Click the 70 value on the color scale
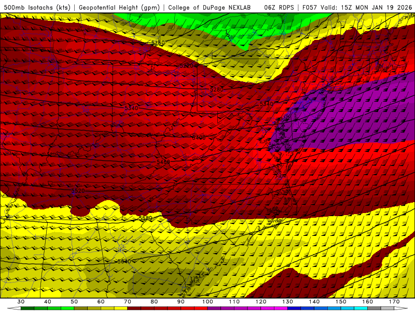 [x=128, y=302]
